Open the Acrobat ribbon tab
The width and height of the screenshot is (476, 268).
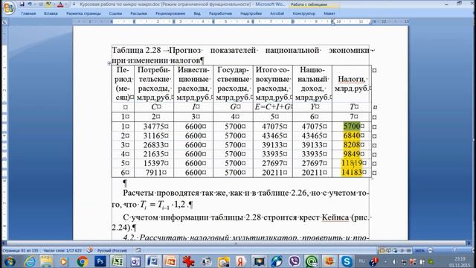tap(277, 13)
